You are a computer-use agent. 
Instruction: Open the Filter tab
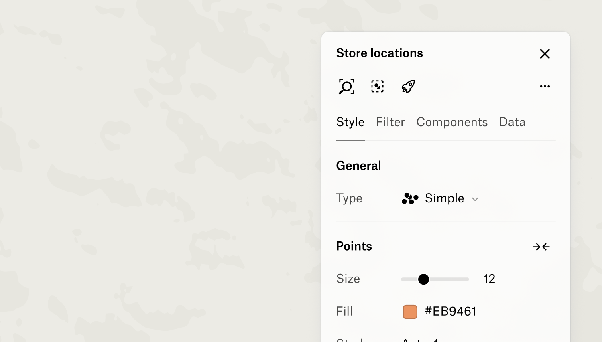(x=390, y=122)
